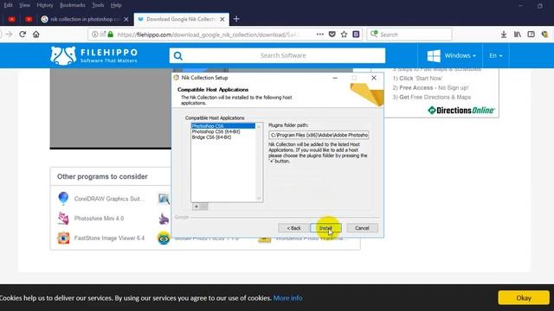
Task: Click the FastStone Image Viewer eye icon
Action: click(x=63, y=238)
